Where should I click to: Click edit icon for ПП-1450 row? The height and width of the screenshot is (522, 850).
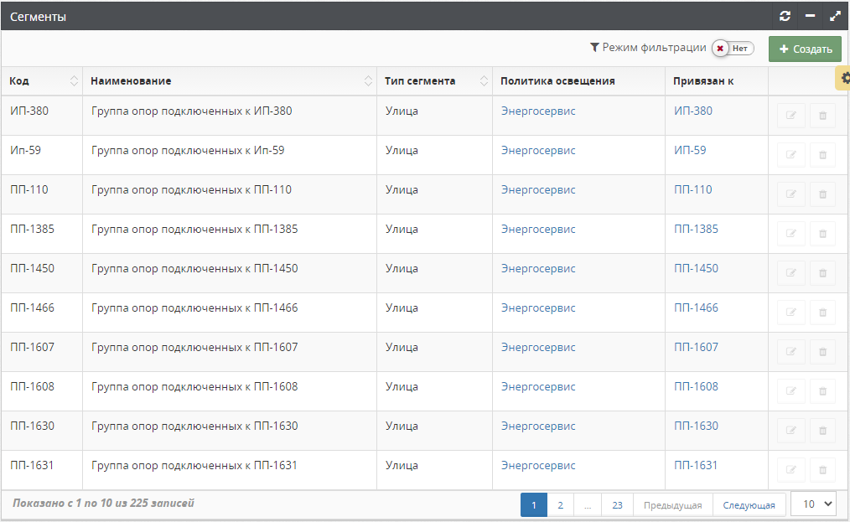790,273
